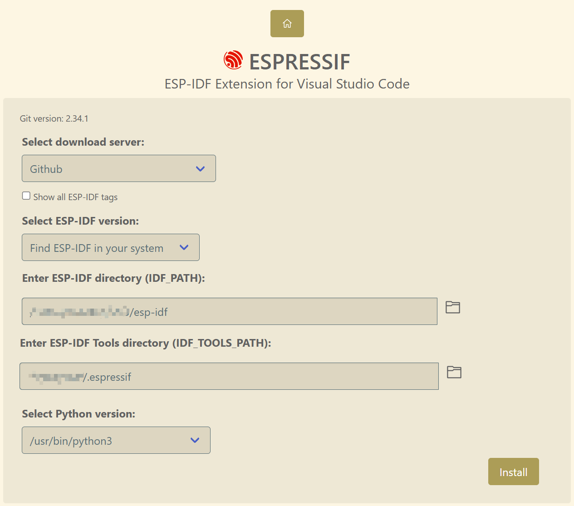Click the Install button

click(513, 472)
